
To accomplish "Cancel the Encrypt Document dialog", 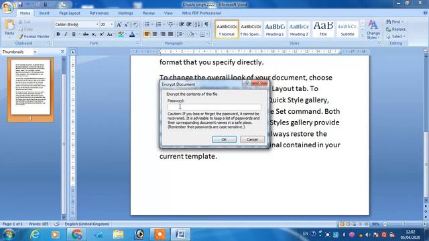I will [x=252, y=140].
